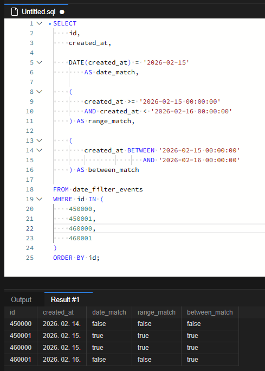Click the between_match column header

[210, 312]
